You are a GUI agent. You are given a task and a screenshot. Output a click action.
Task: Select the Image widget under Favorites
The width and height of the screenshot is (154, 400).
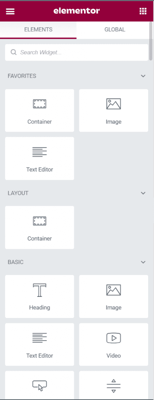114,111
